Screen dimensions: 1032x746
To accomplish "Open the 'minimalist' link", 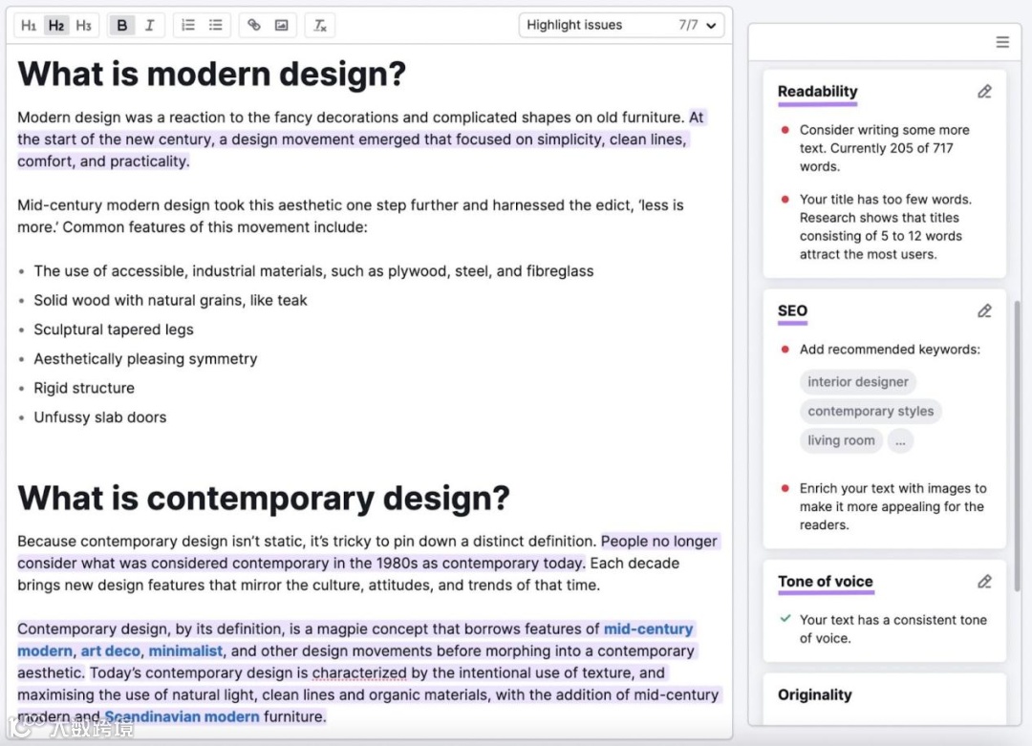I will [x=185, y=650].
